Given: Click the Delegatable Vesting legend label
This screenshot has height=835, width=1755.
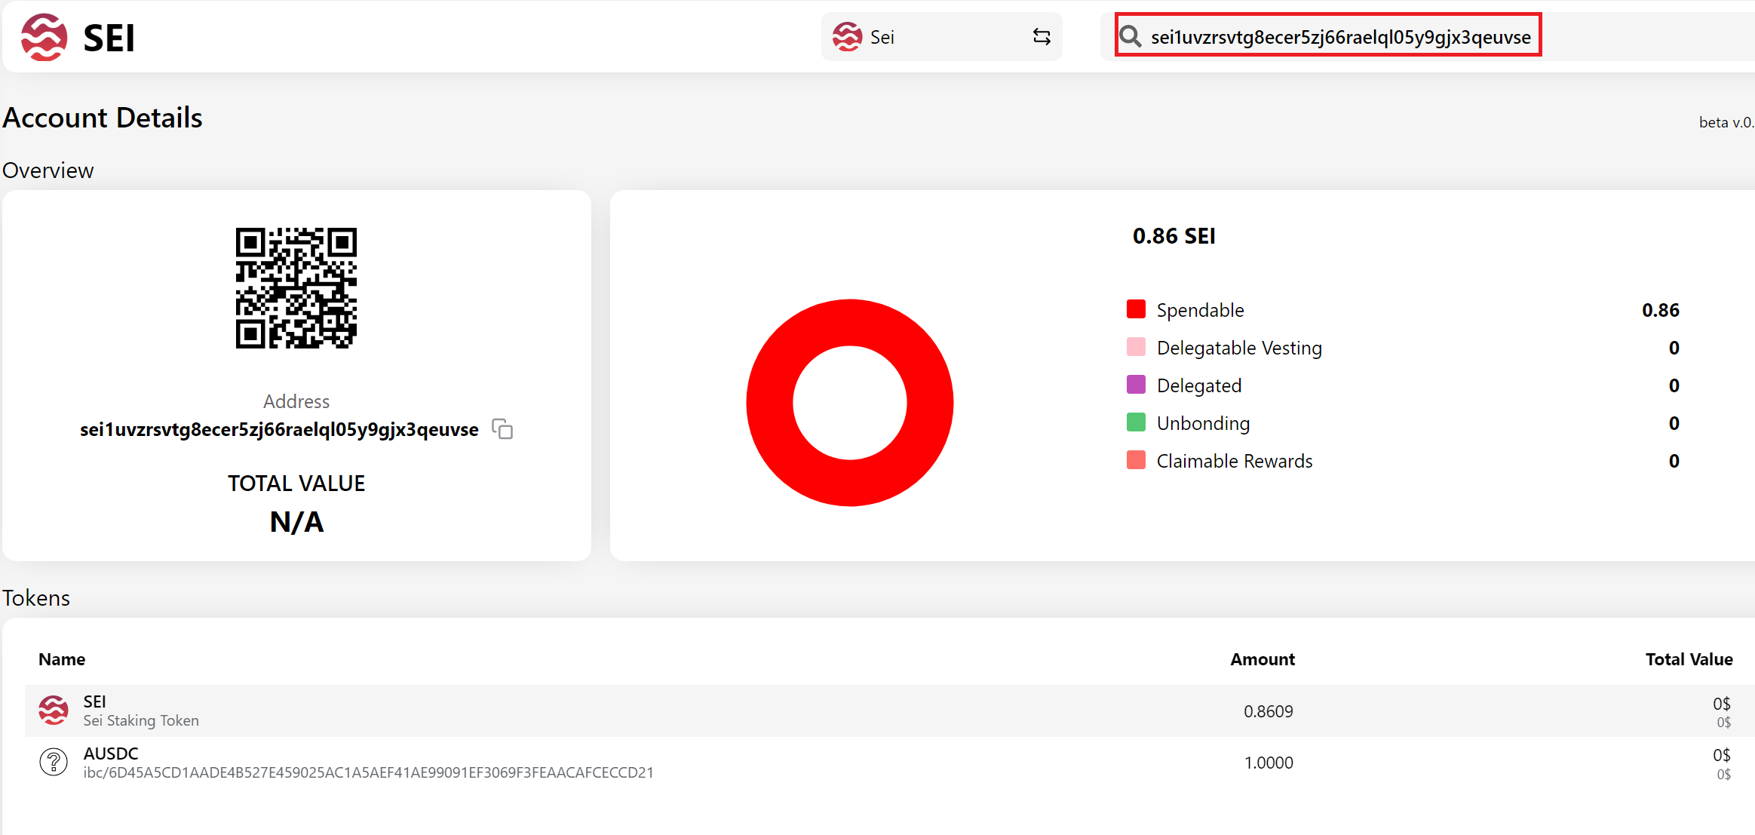Looking at the screenshot, I should (1239, 348).
